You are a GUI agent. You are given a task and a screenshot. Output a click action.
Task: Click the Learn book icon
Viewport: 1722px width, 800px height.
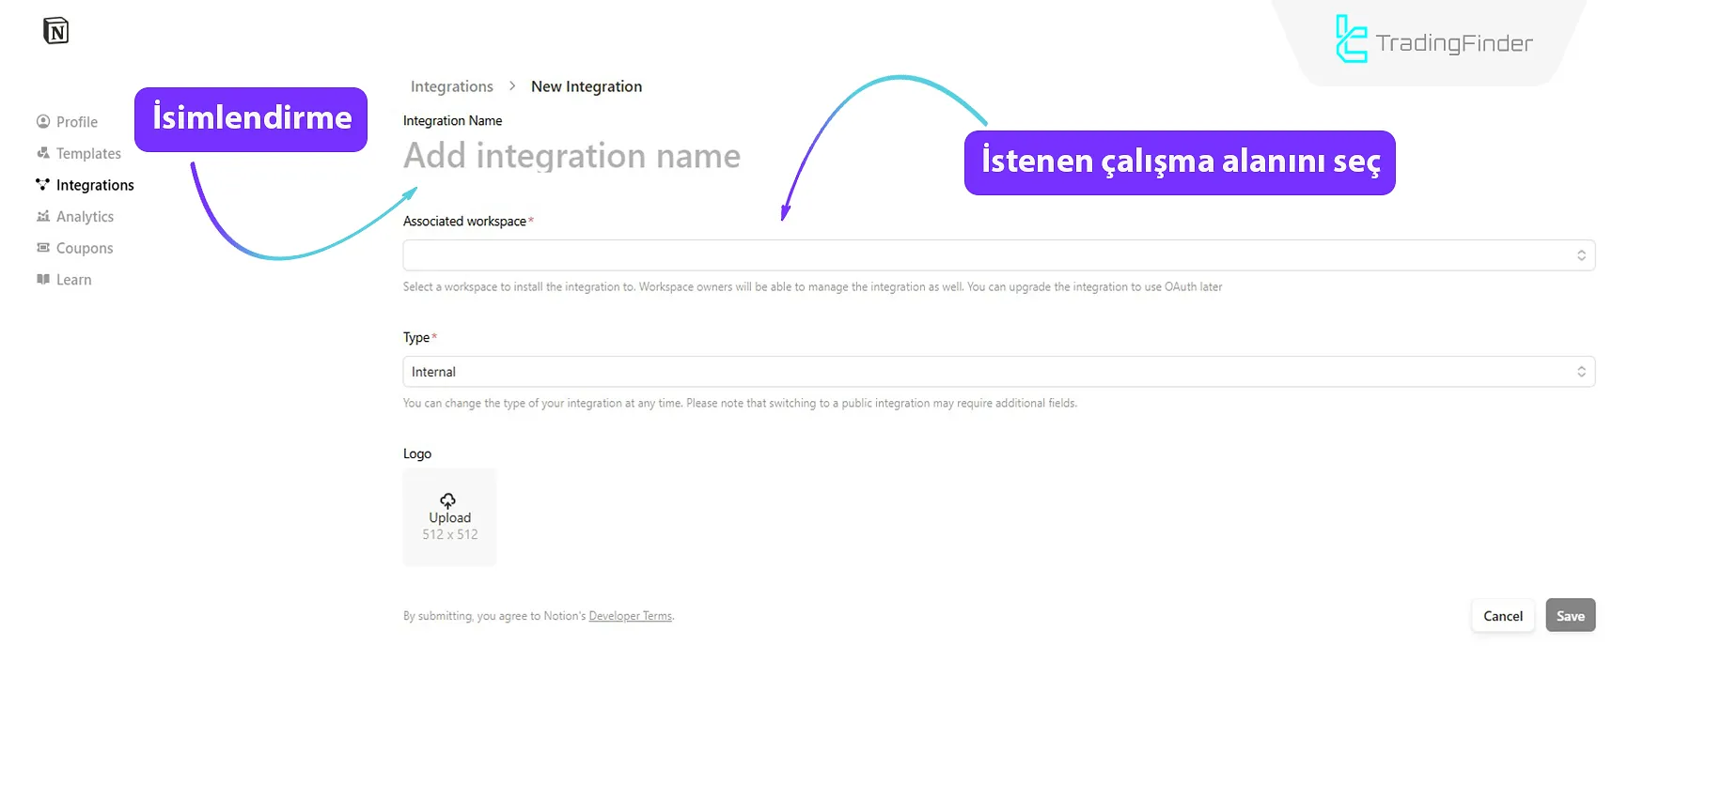[42, 279]
